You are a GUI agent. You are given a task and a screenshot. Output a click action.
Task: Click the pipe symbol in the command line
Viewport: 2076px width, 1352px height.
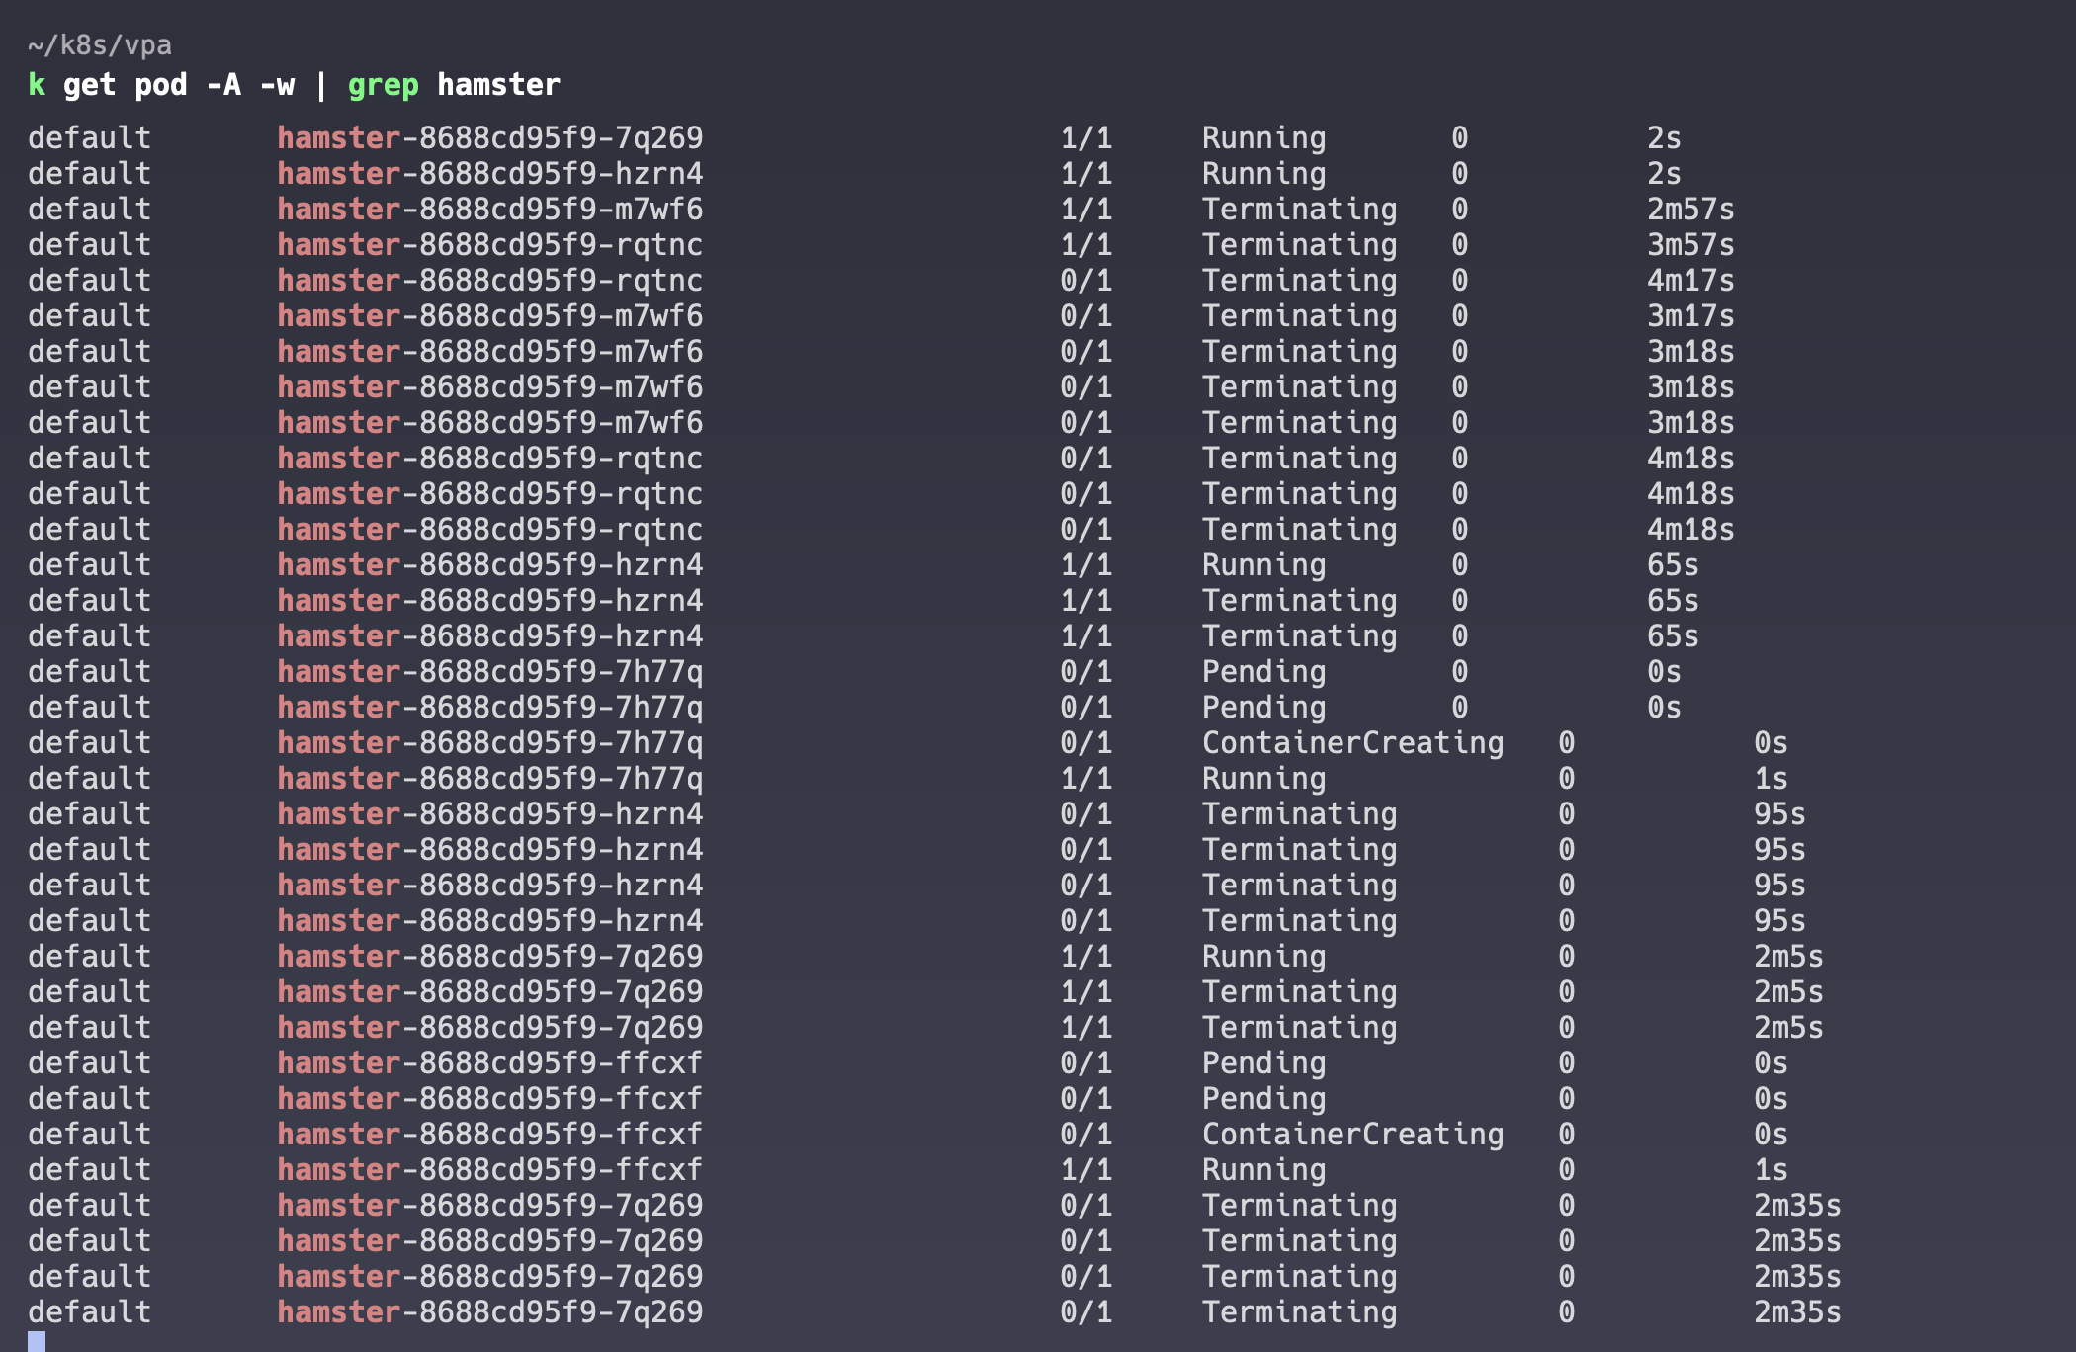pos(321,85)
